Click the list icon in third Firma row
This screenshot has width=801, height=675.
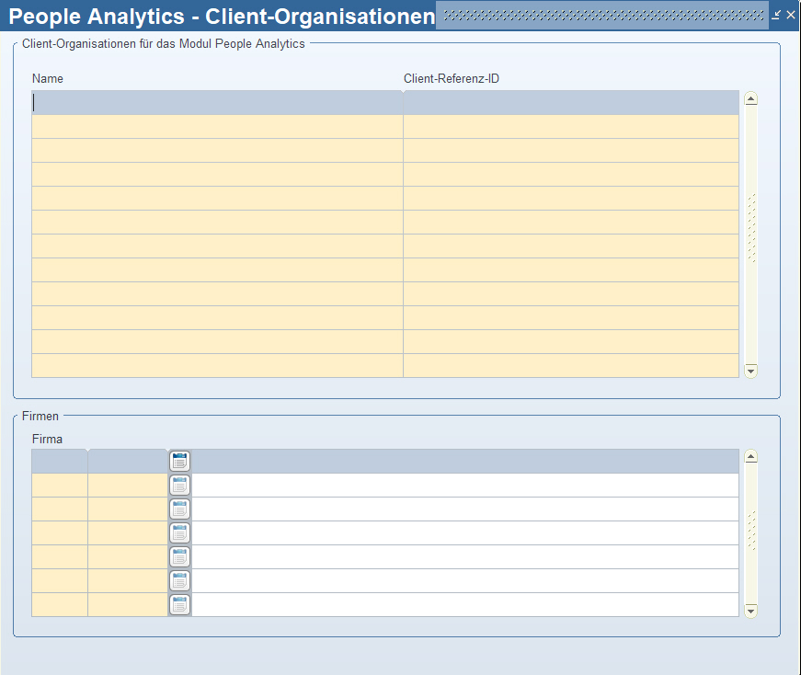tap(179, 509)
